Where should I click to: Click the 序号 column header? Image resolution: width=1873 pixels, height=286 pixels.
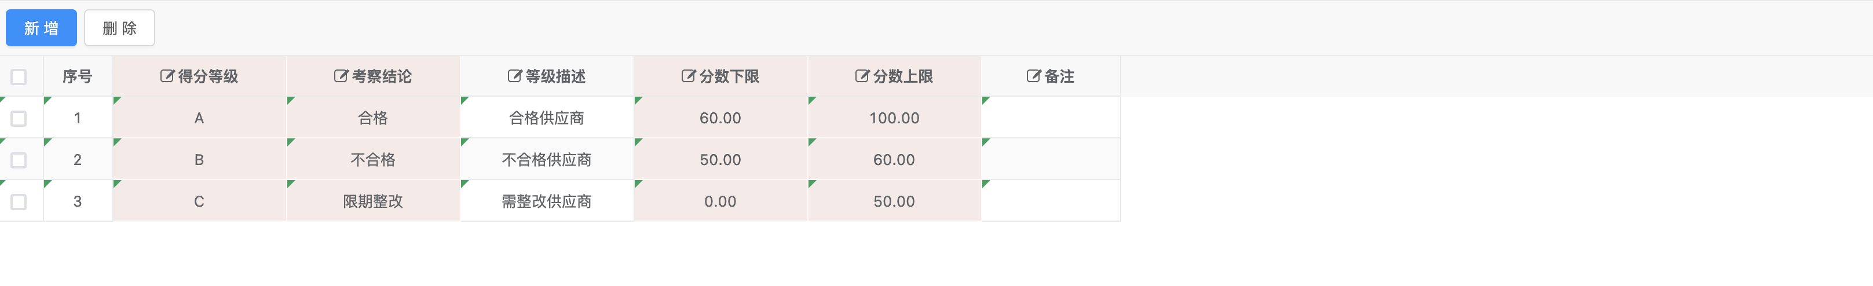pos(77,76)
